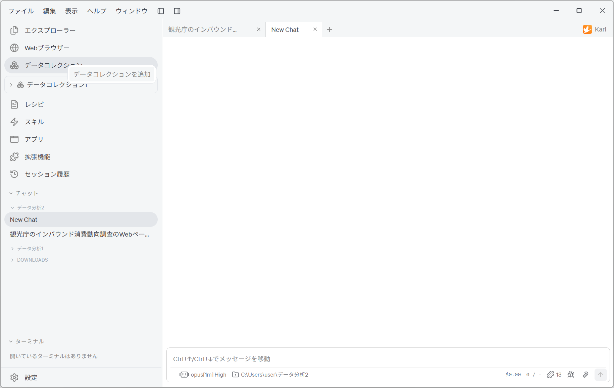Expand the データ分析1 chat group
This screenshot has height=388, width=614.
click(27, 249)
